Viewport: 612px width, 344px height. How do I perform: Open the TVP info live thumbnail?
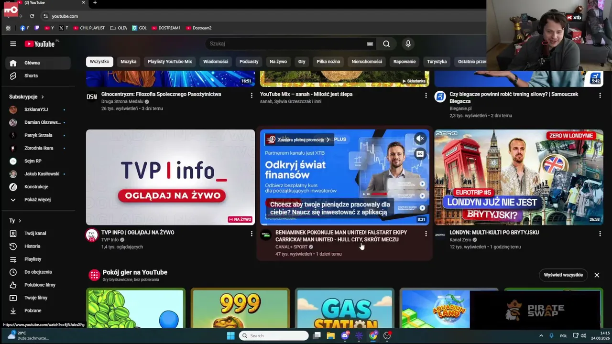point(170,177)
